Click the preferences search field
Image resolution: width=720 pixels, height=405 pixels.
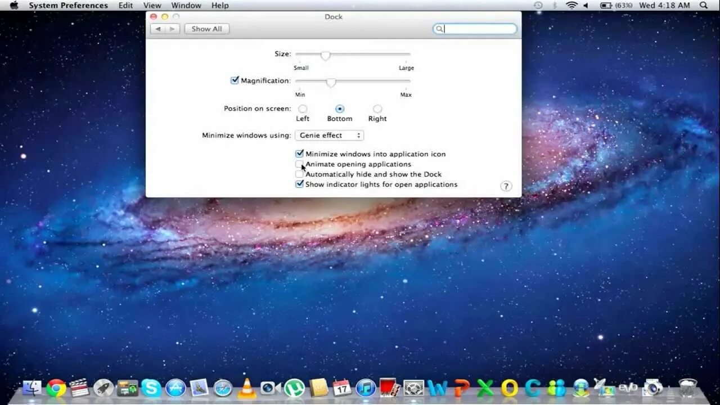point(475,29)
